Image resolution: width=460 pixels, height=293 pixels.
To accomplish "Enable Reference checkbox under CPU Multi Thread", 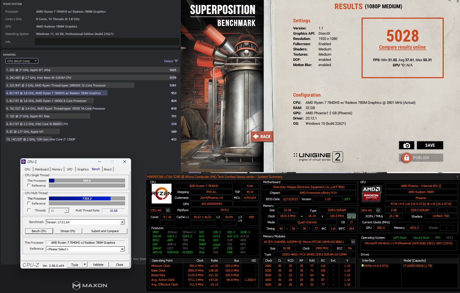I will pyautogui.click(x=29, y=204).
